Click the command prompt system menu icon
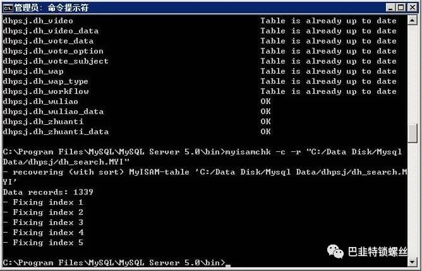Image resolution: width=422 pixels, height=271 pixels. tap(8, 8)
